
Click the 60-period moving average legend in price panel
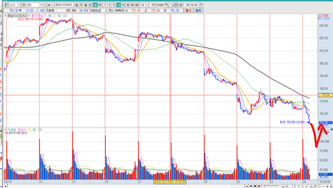point(59,16)
